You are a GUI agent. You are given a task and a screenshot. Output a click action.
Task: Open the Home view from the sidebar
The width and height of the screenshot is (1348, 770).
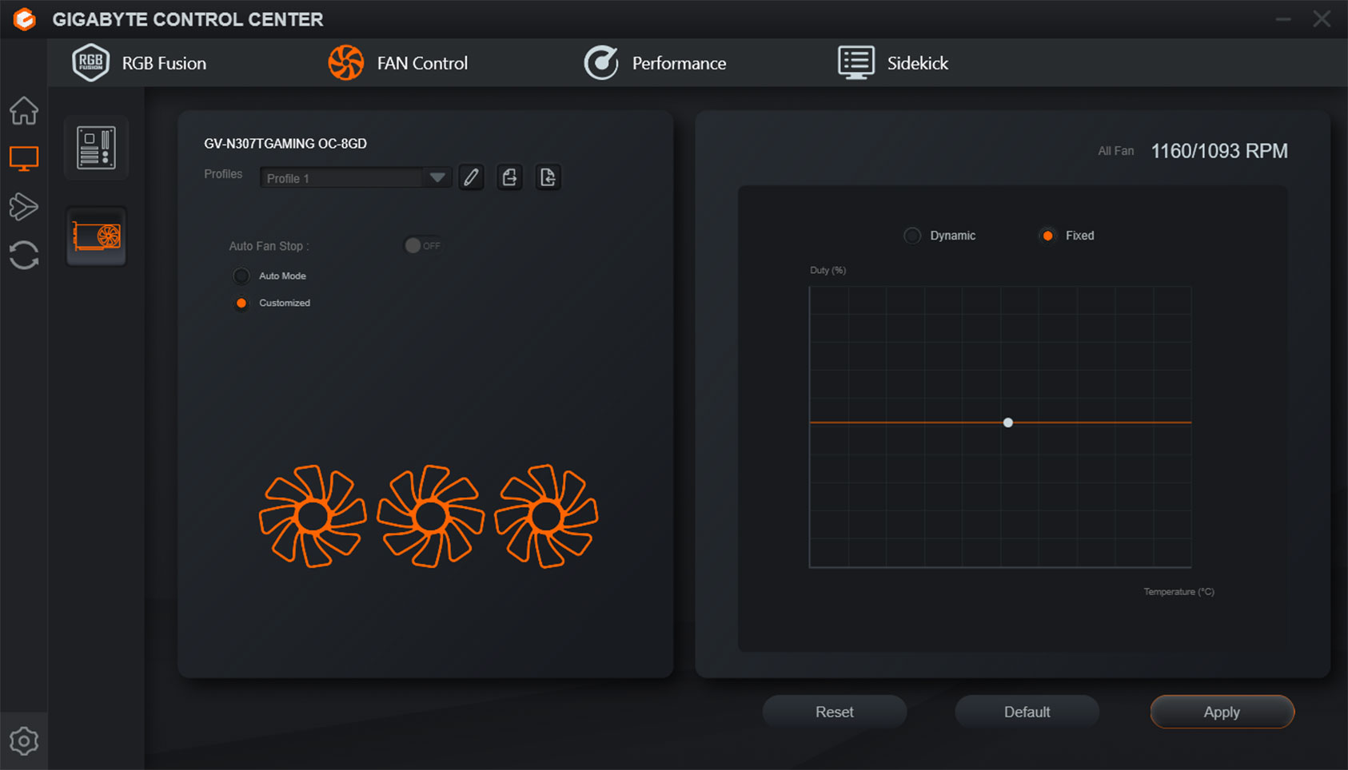24,111
